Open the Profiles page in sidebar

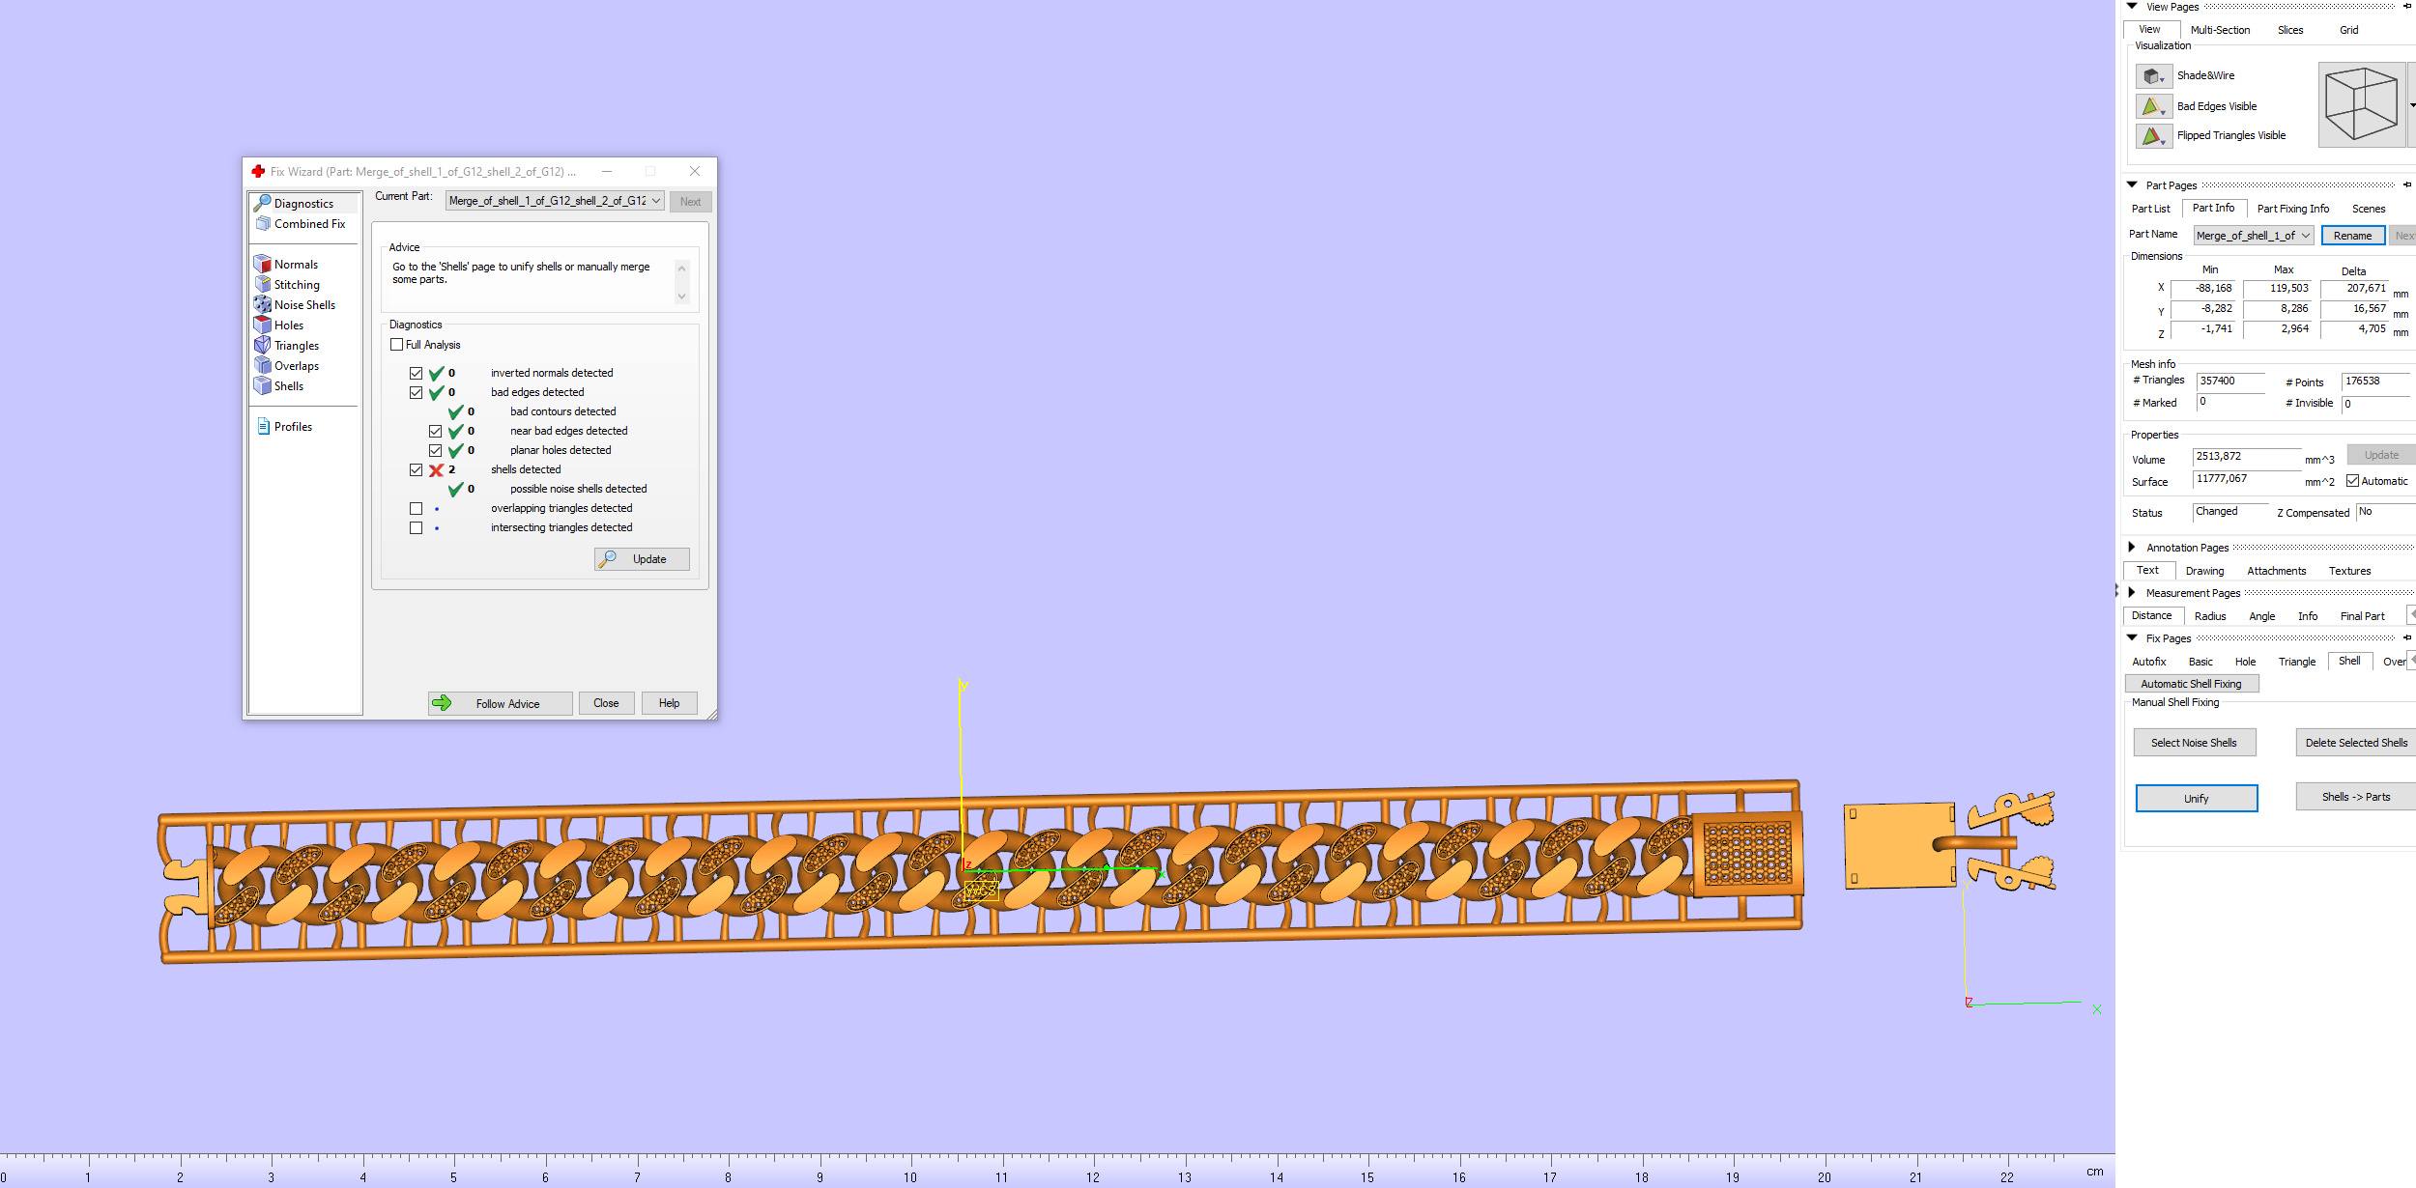click(x=292, y=426)
